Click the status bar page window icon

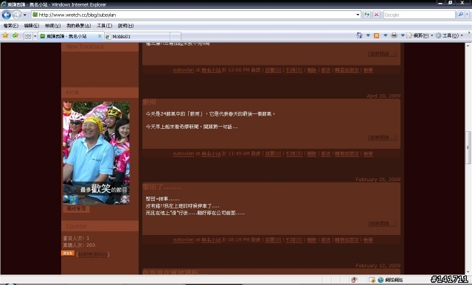coord(372,280)
